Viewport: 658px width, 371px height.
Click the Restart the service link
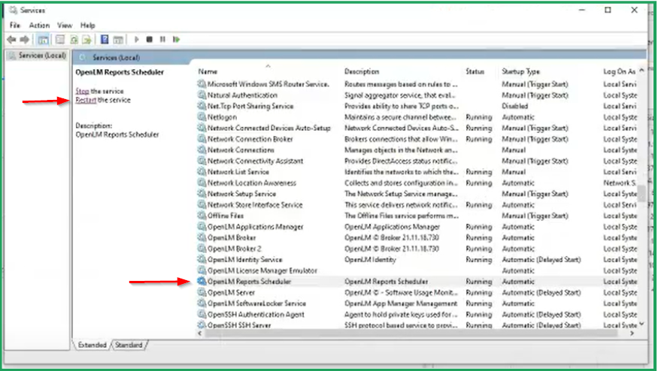[x=86, y=100]
